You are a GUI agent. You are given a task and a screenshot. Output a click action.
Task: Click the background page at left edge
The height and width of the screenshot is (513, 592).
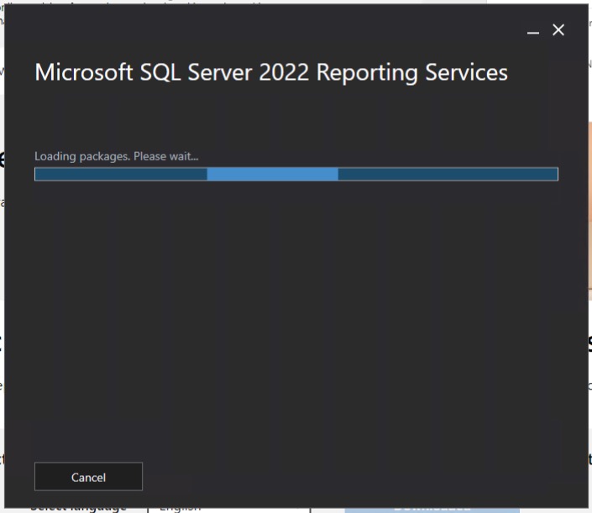pos(2,252)
